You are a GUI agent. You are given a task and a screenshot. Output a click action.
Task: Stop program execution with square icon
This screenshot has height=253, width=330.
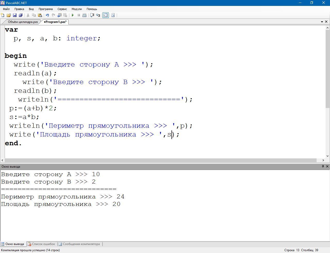(x=79, y=15)
